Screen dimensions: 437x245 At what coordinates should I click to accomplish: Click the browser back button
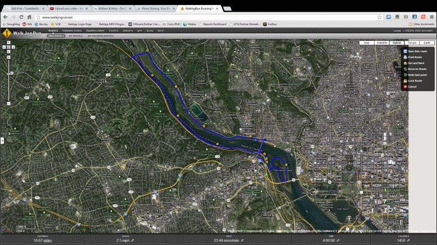(6, 17)
